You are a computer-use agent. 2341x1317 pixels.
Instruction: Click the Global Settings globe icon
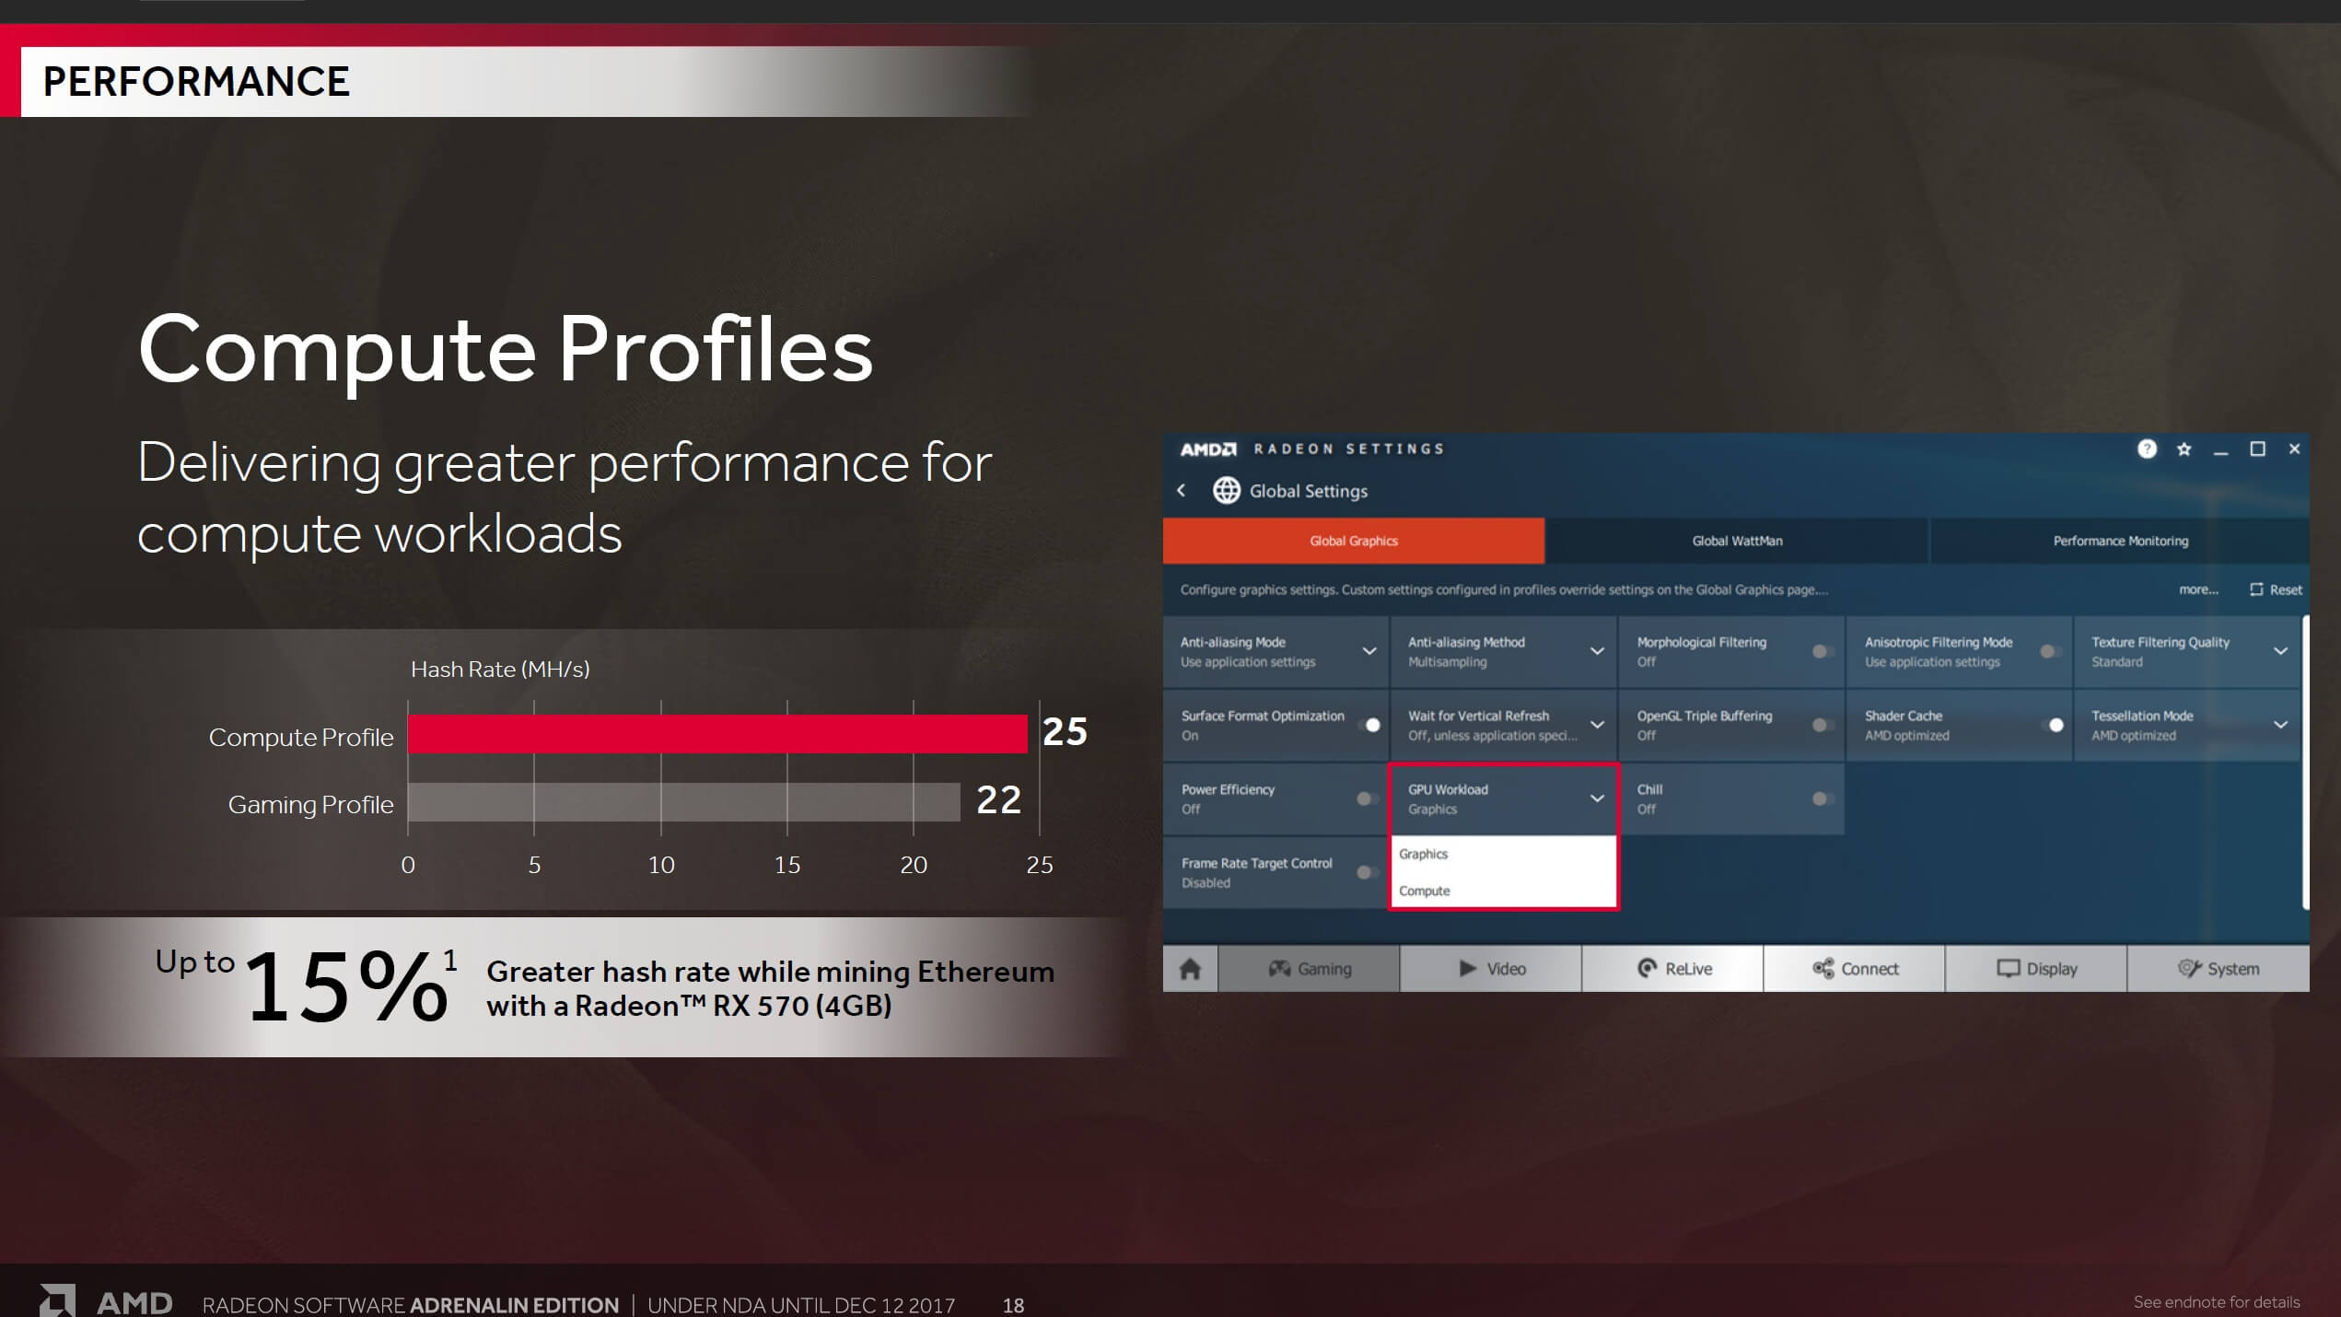coord(1226,490)
